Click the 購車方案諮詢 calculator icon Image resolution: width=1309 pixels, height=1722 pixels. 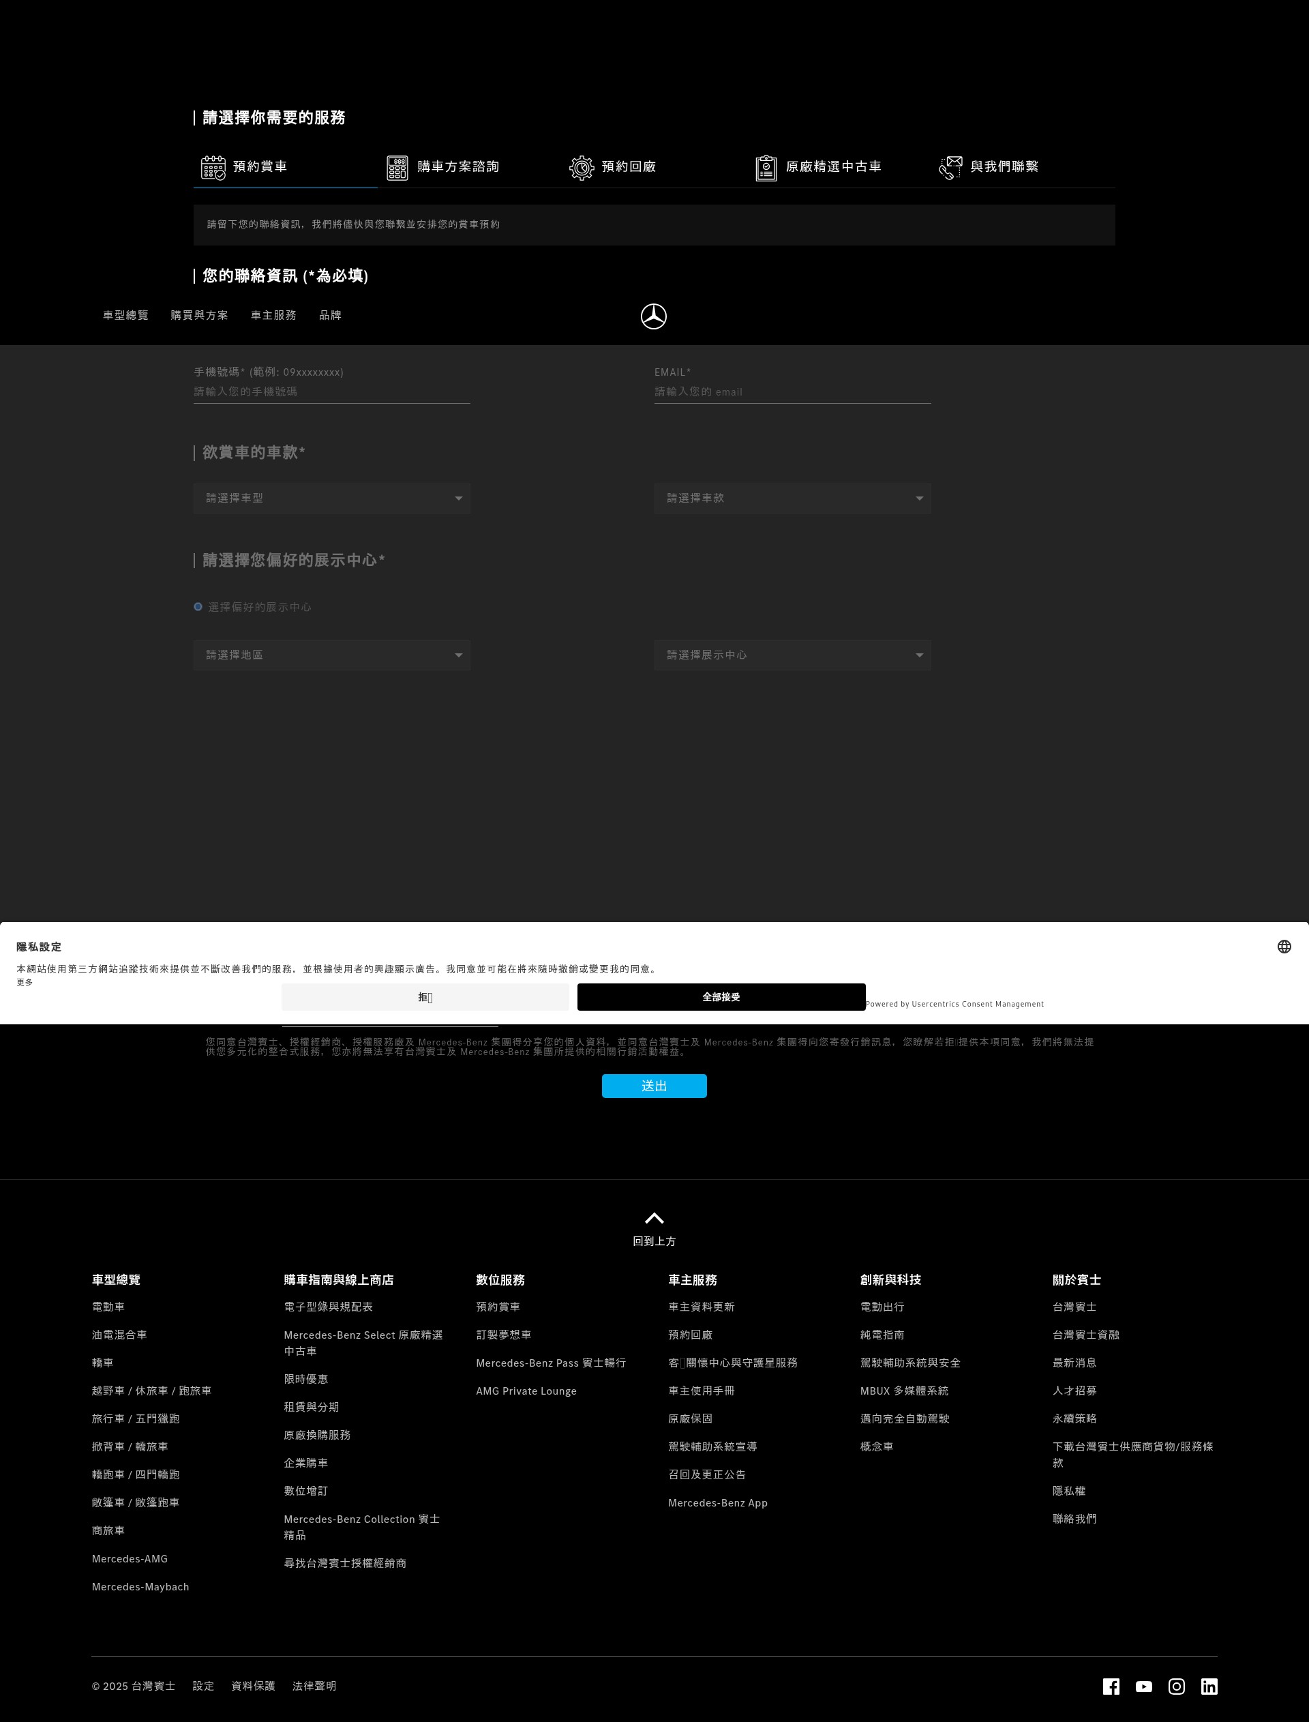[397, 168]
